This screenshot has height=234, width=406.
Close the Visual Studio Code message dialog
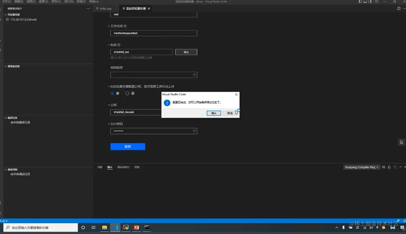pyautogui.click(x=236, y=94)
